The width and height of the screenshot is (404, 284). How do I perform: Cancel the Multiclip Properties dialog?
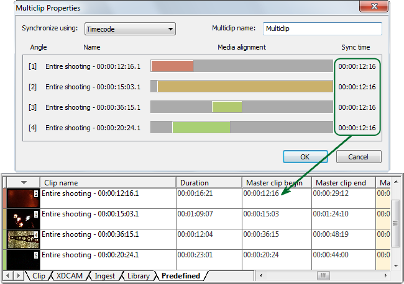(x=359, y=157)
